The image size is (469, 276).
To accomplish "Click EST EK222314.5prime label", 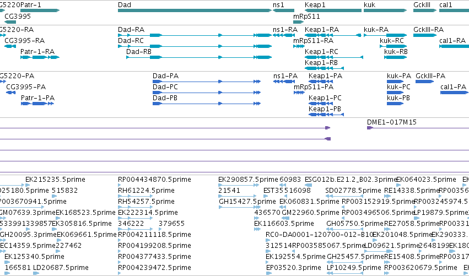I will [x=148, y=213].
